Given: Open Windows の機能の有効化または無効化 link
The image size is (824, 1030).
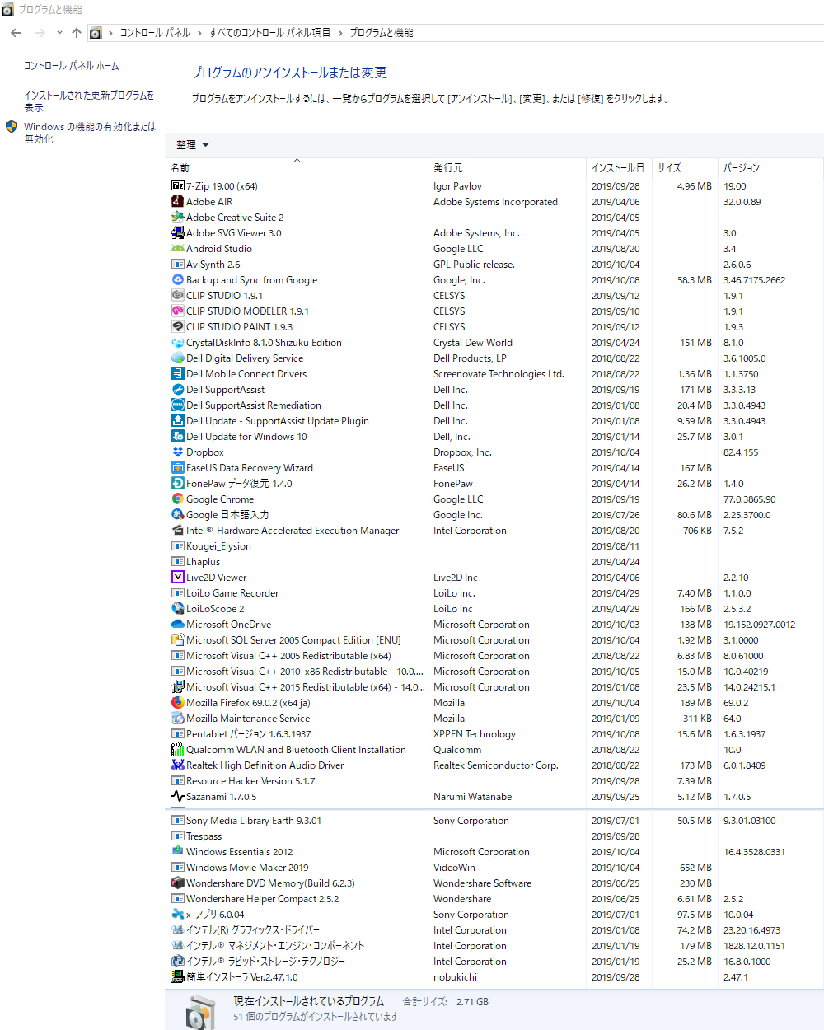Looking at the screenshot, I should 89,133.
